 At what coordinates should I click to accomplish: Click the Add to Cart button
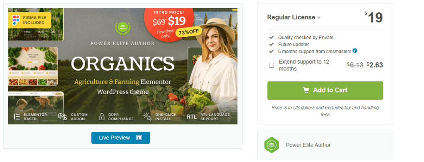[x=325, y=90]
